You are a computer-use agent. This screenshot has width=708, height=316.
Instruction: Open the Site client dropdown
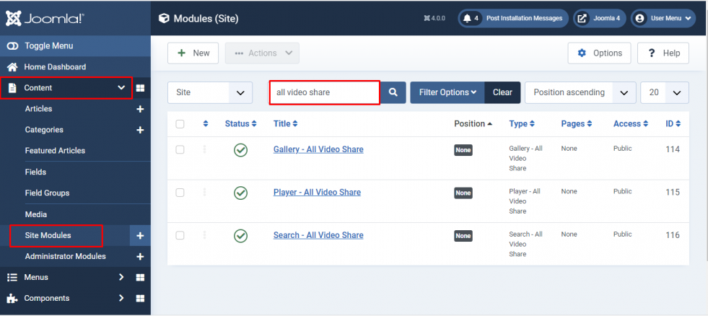click(x=210, y=92)
